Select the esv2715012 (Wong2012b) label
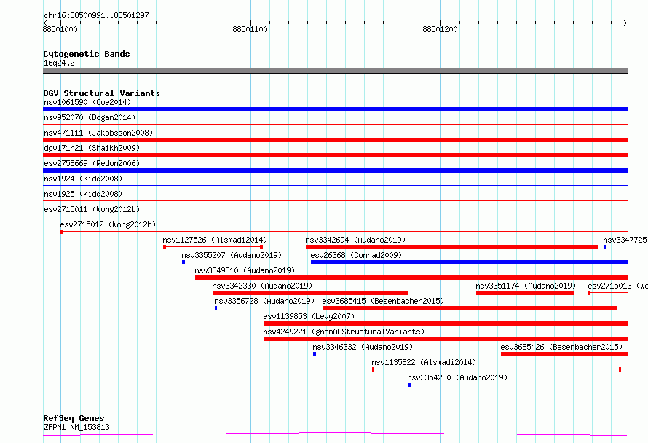 tap(108, 224)
